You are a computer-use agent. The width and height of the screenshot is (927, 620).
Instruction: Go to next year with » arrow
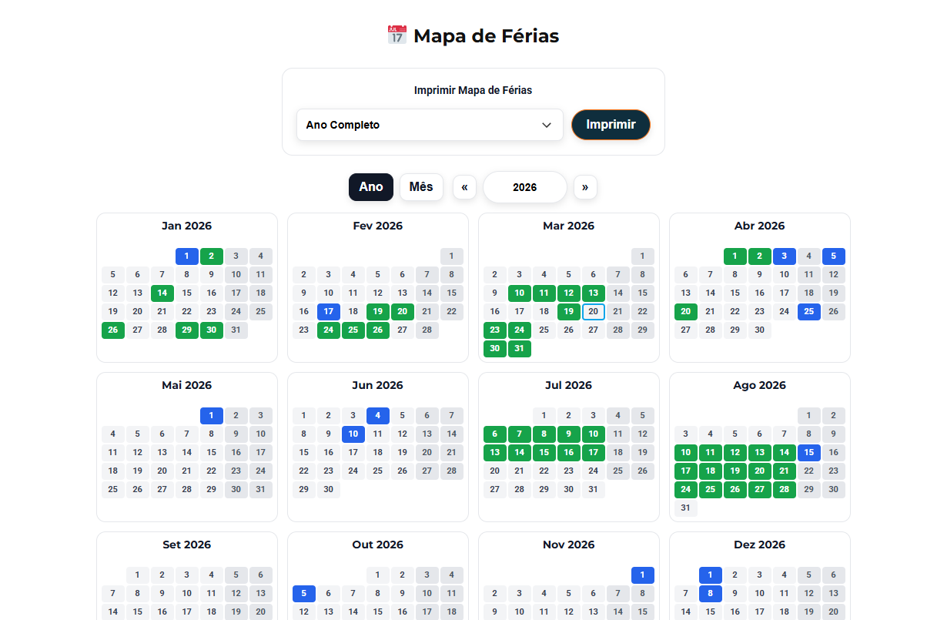coord(585,187)
